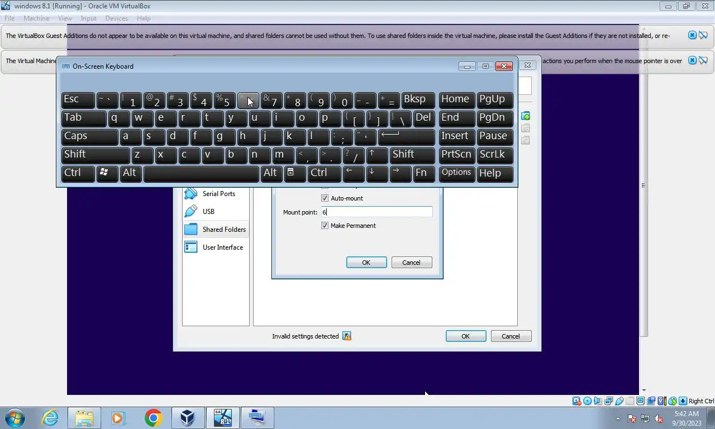Click the Options key on on-screen keyboard
Screen dimensions: 715x429
[x=457, y=174]
